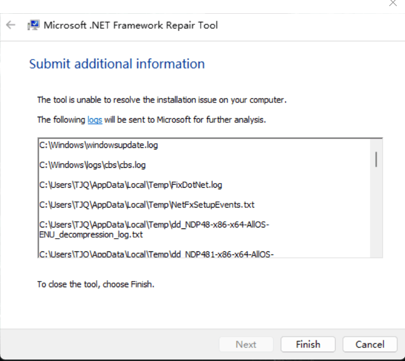
Task: Click the back arrow icon
Action: tap(11, 25)
